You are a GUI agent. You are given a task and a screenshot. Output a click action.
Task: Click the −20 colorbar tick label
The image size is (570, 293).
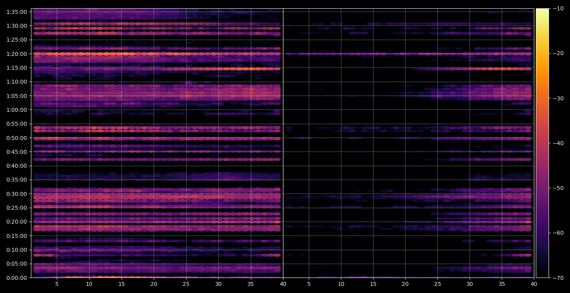click(557, 53)
